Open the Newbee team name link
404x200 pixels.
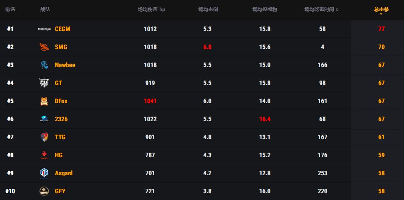tap(65, 65)
